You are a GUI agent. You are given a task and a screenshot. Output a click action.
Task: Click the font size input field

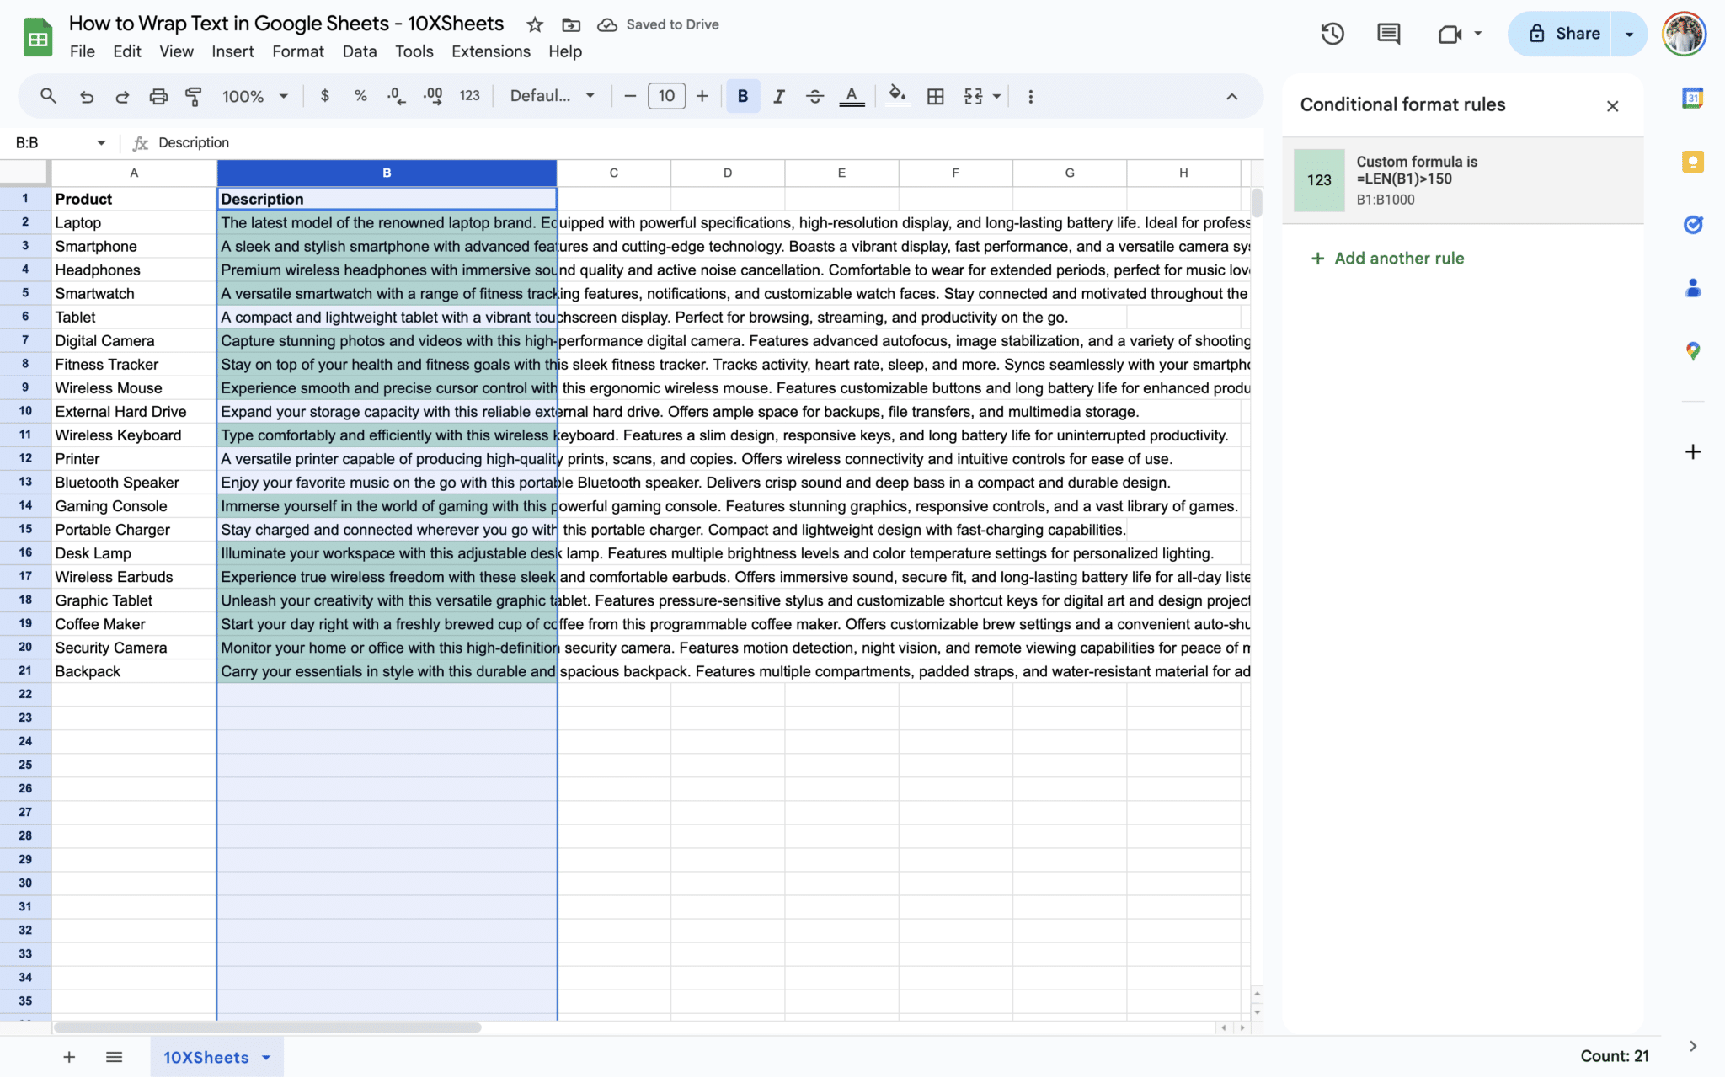point(666,96)
